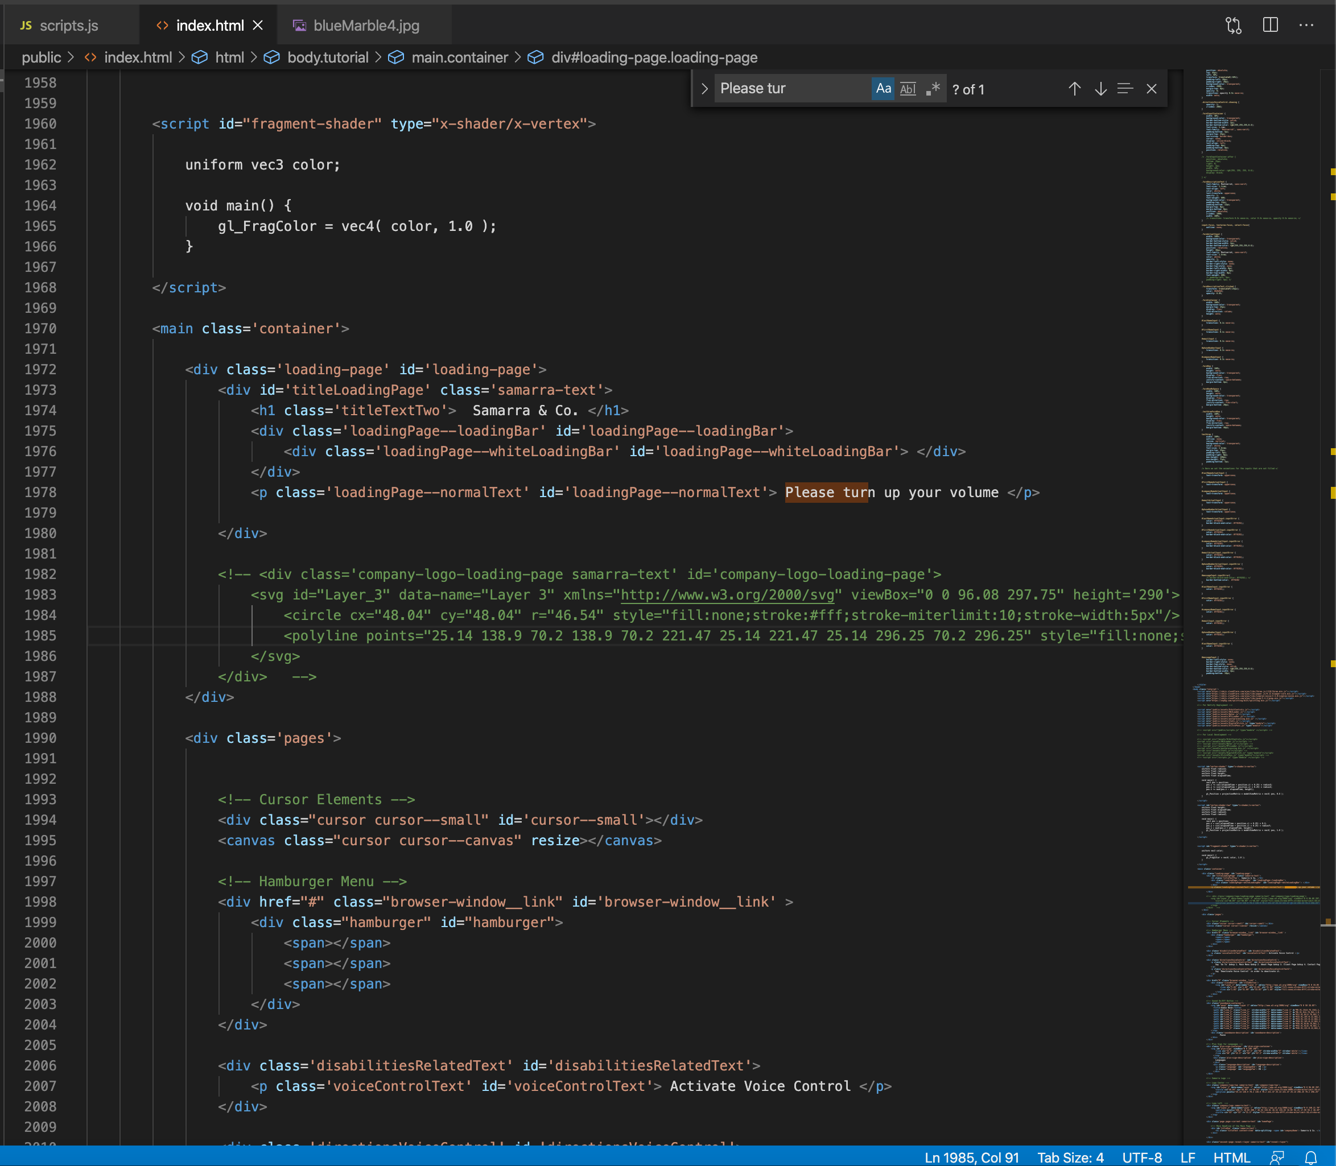Open main.container breadcrumb dropdown
This screenshot has height=1166, width=1336.
[459, 57]
